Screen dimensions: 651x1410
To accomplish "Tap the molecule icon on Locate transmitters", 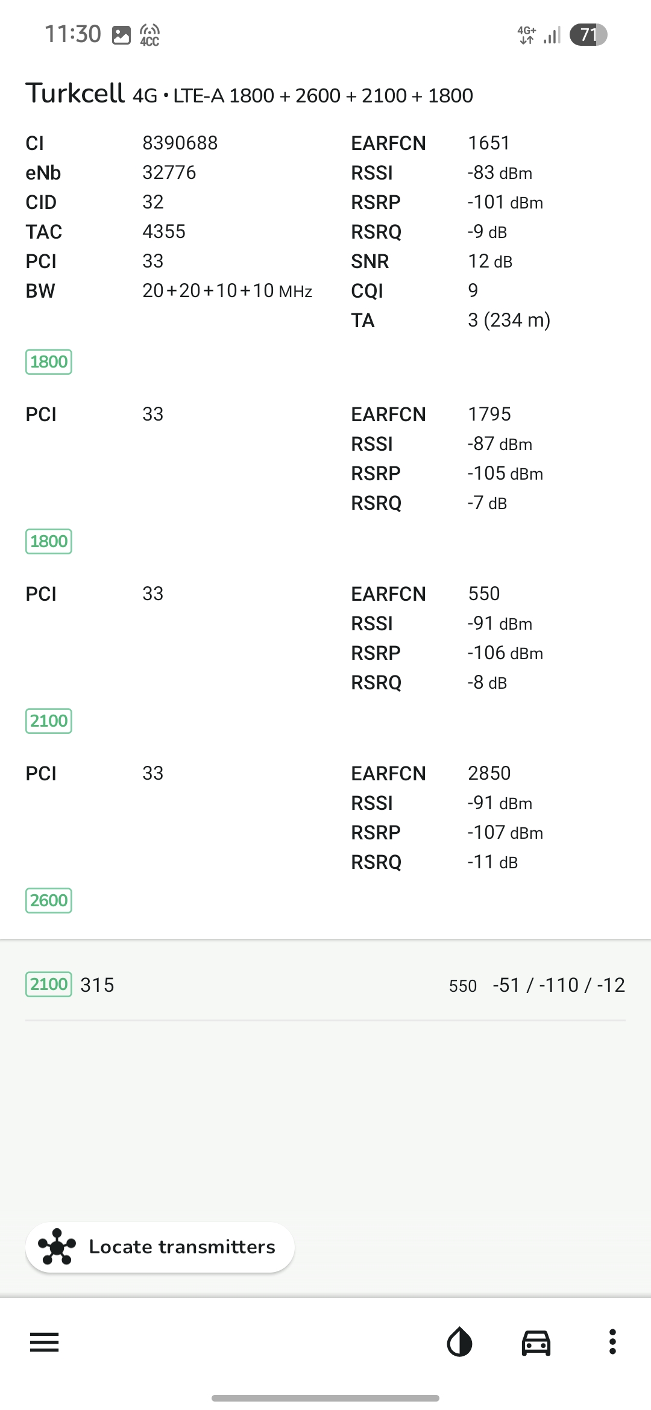I will (x=57, y=1247).
